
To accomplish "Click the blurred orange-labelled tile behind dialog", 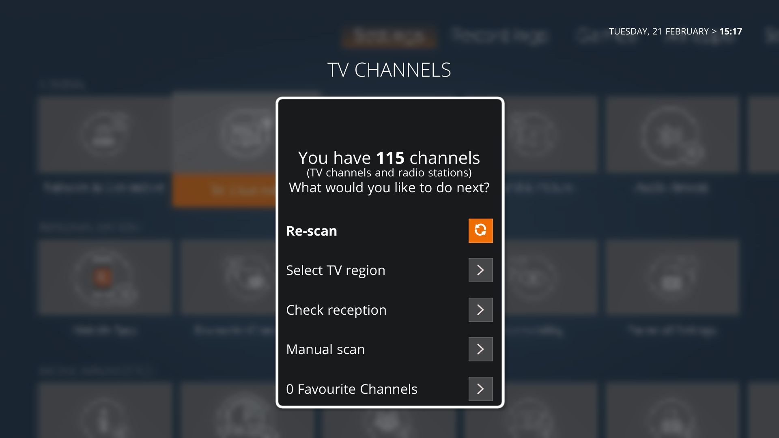I will 224,150.
